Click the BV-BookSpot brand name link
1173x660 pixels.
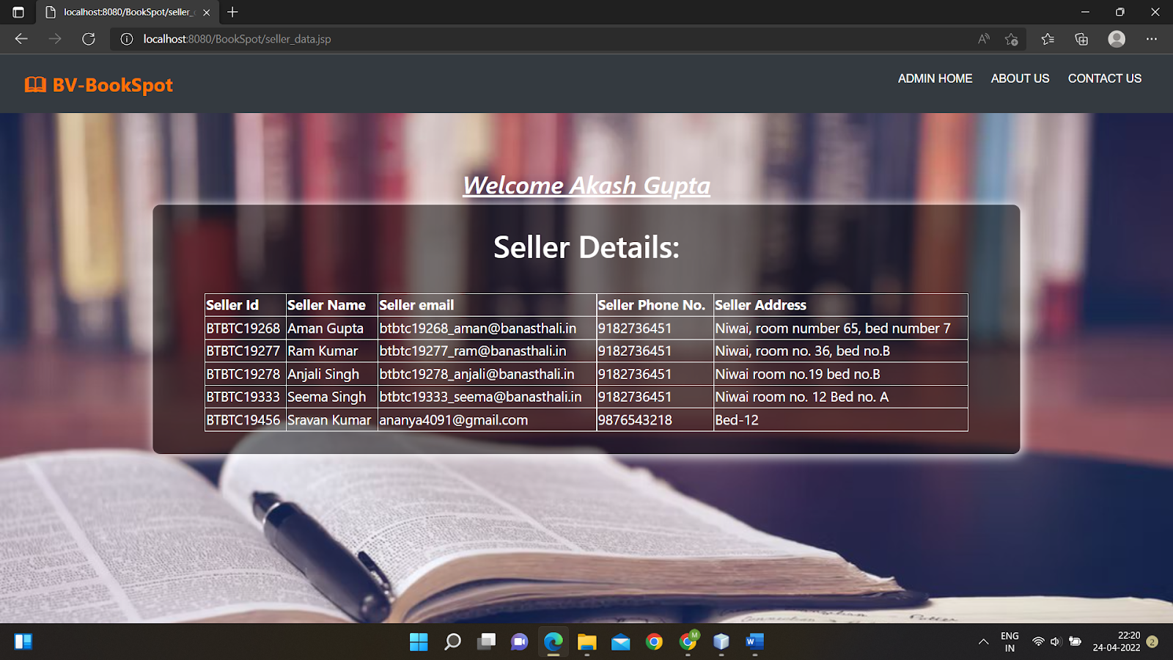click(x=112, y=85)
